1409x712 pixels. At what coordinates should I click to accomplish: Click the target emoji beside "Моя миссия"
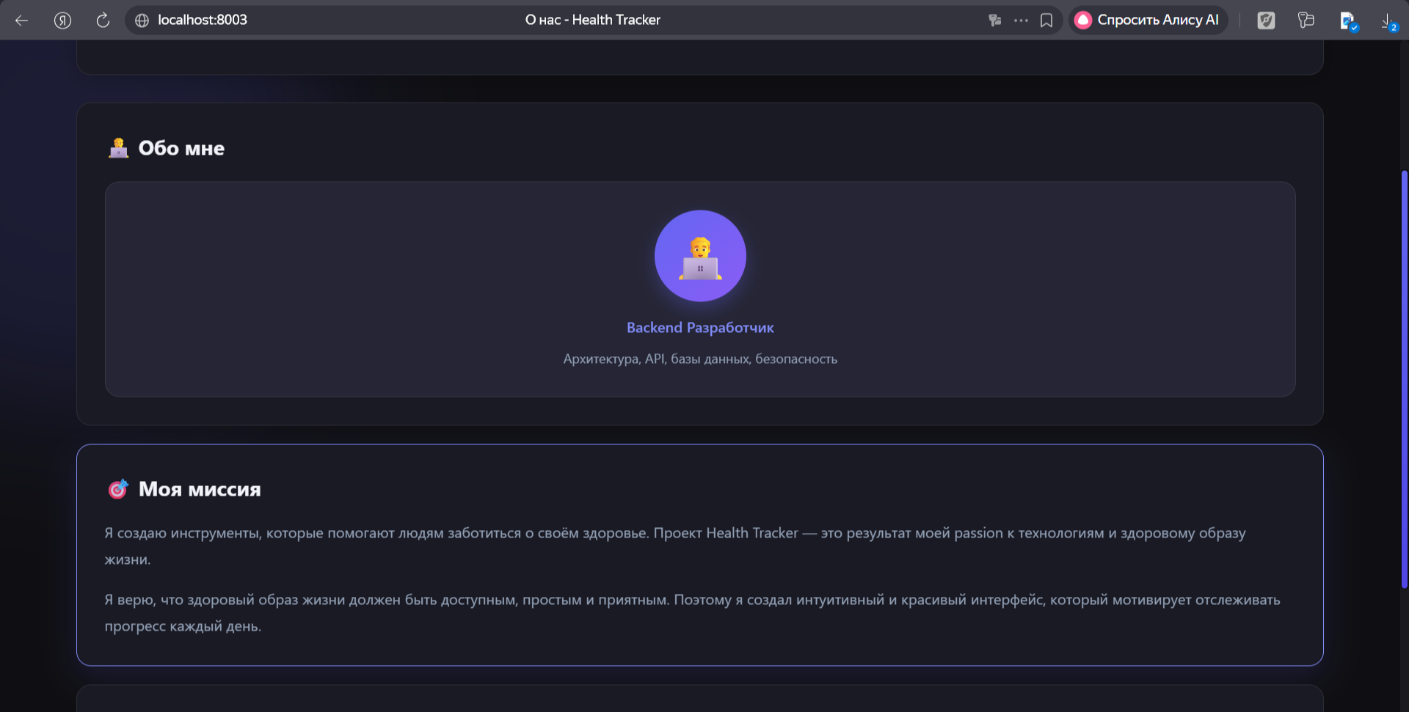pyautogui.click(x=118, y=489)
